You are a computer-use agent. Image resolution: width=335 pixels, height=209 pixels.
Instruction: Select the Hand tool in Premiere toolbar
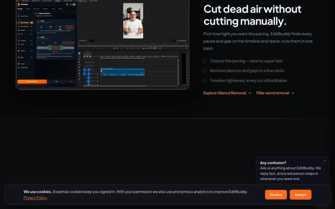(x=79, y=73)
